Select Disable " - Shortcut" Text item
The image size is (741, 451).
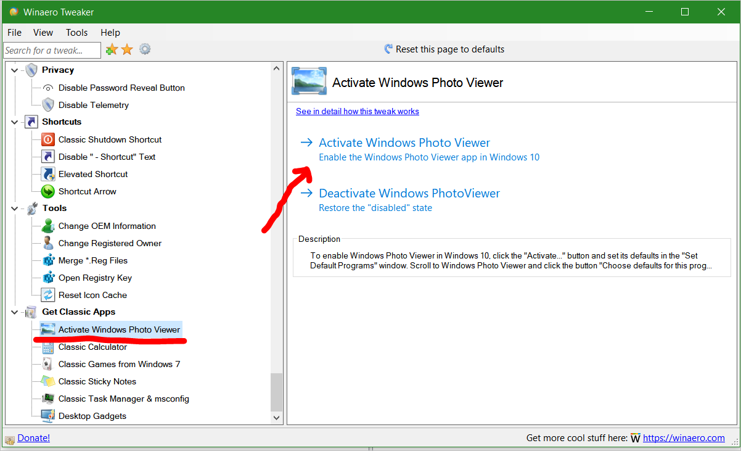(x=107, y=157)
